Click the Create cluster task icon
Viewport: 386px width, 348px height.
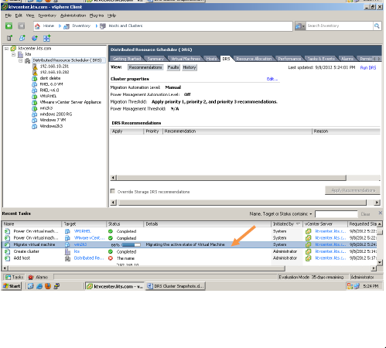point(7,251)
